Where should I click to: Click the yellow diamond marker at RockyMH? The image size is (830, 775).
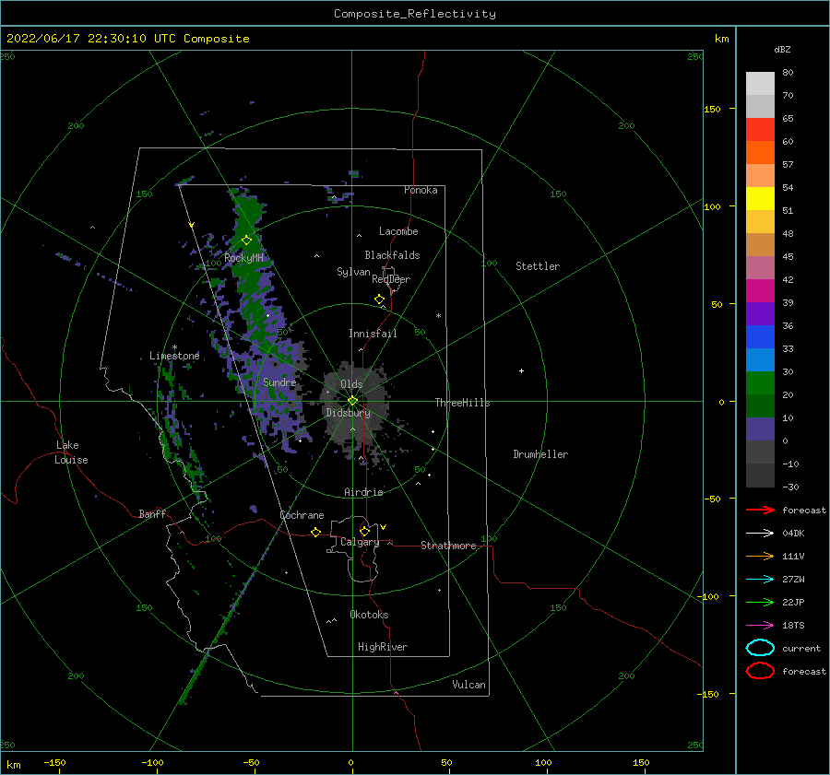coord(246,241)
